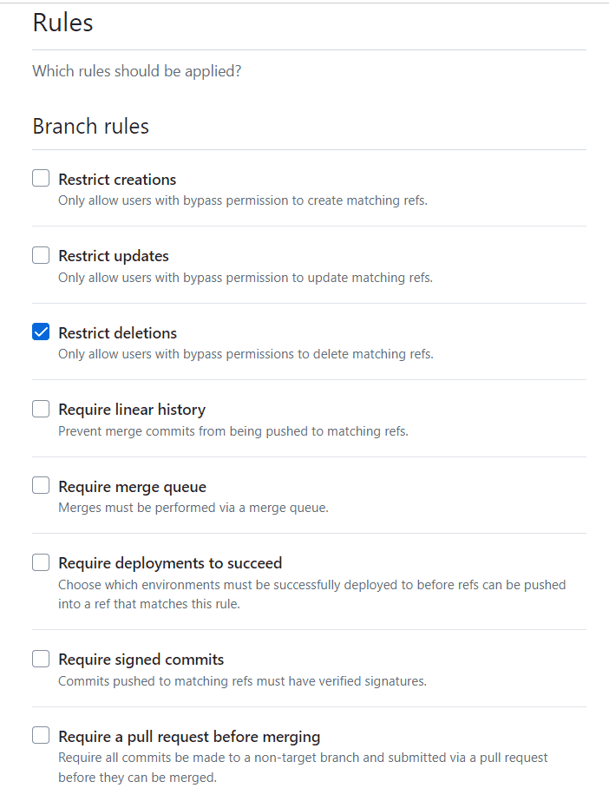This screenshot has width=609, height=801.
Task: Click the 'Rules' page heading
Action: pyautogui.click(x=62, y=23)
